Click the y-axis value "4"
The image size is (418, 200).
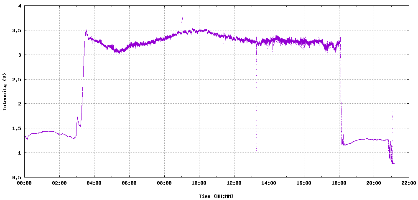(x=20, y=6)
